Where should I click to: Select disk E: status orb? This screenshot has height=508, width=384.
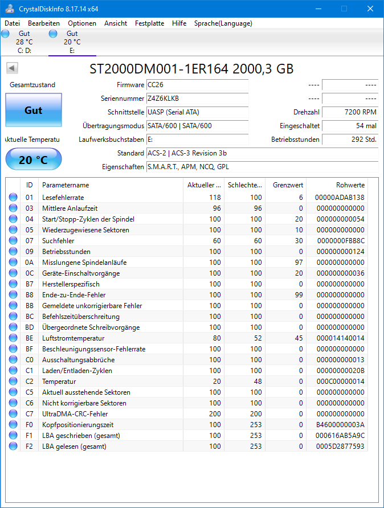[x=53, y=34]
